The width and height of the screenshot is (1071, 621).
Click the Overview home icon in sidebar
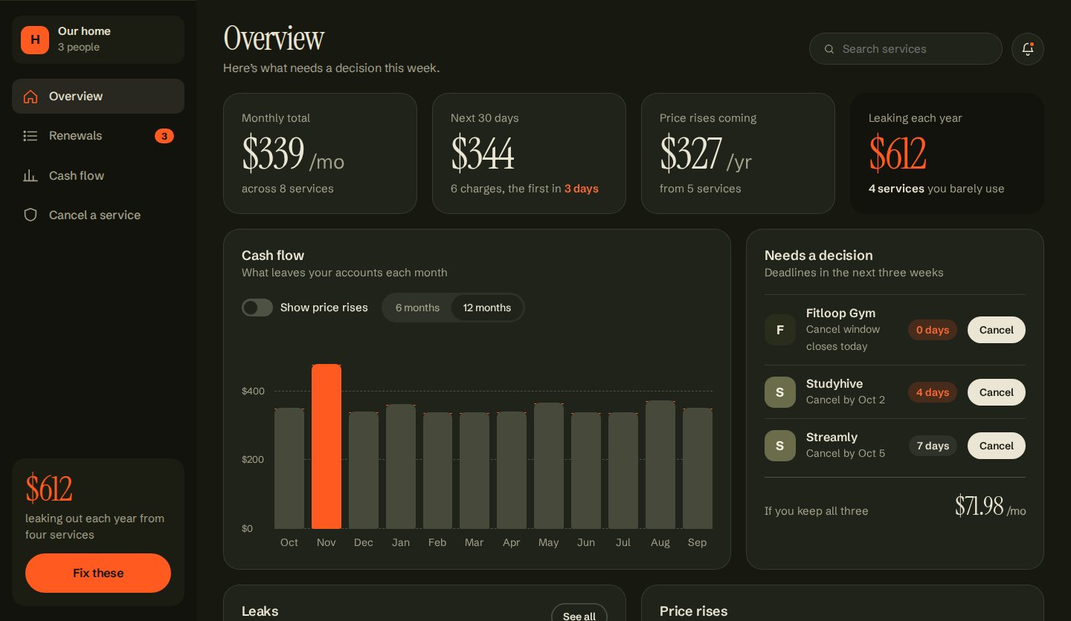pyautogui.click(x=30, y=97)
